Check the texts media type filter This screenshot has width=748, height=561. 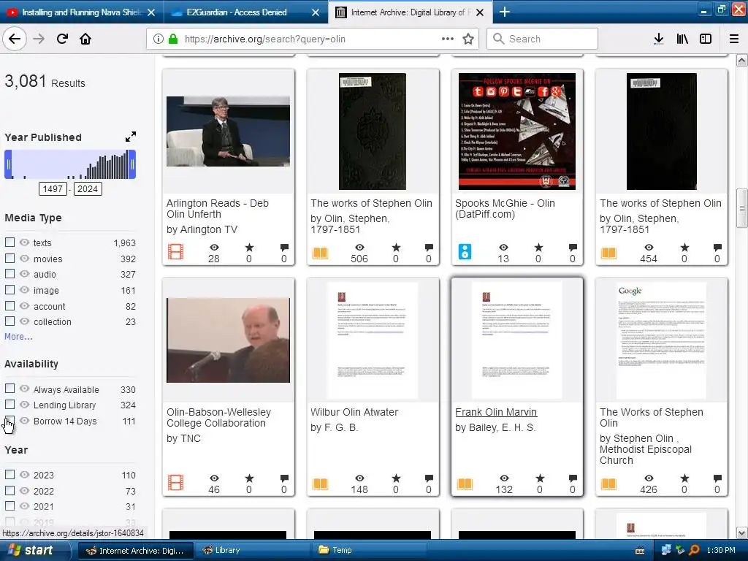9,243
